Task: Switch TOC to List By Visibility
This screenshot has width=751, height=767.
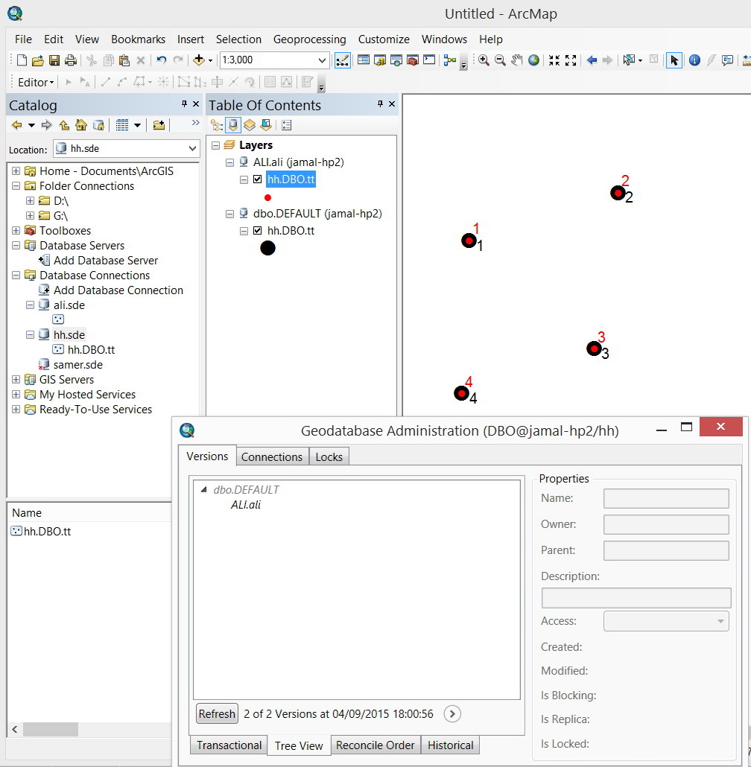Action: (250, 125)
